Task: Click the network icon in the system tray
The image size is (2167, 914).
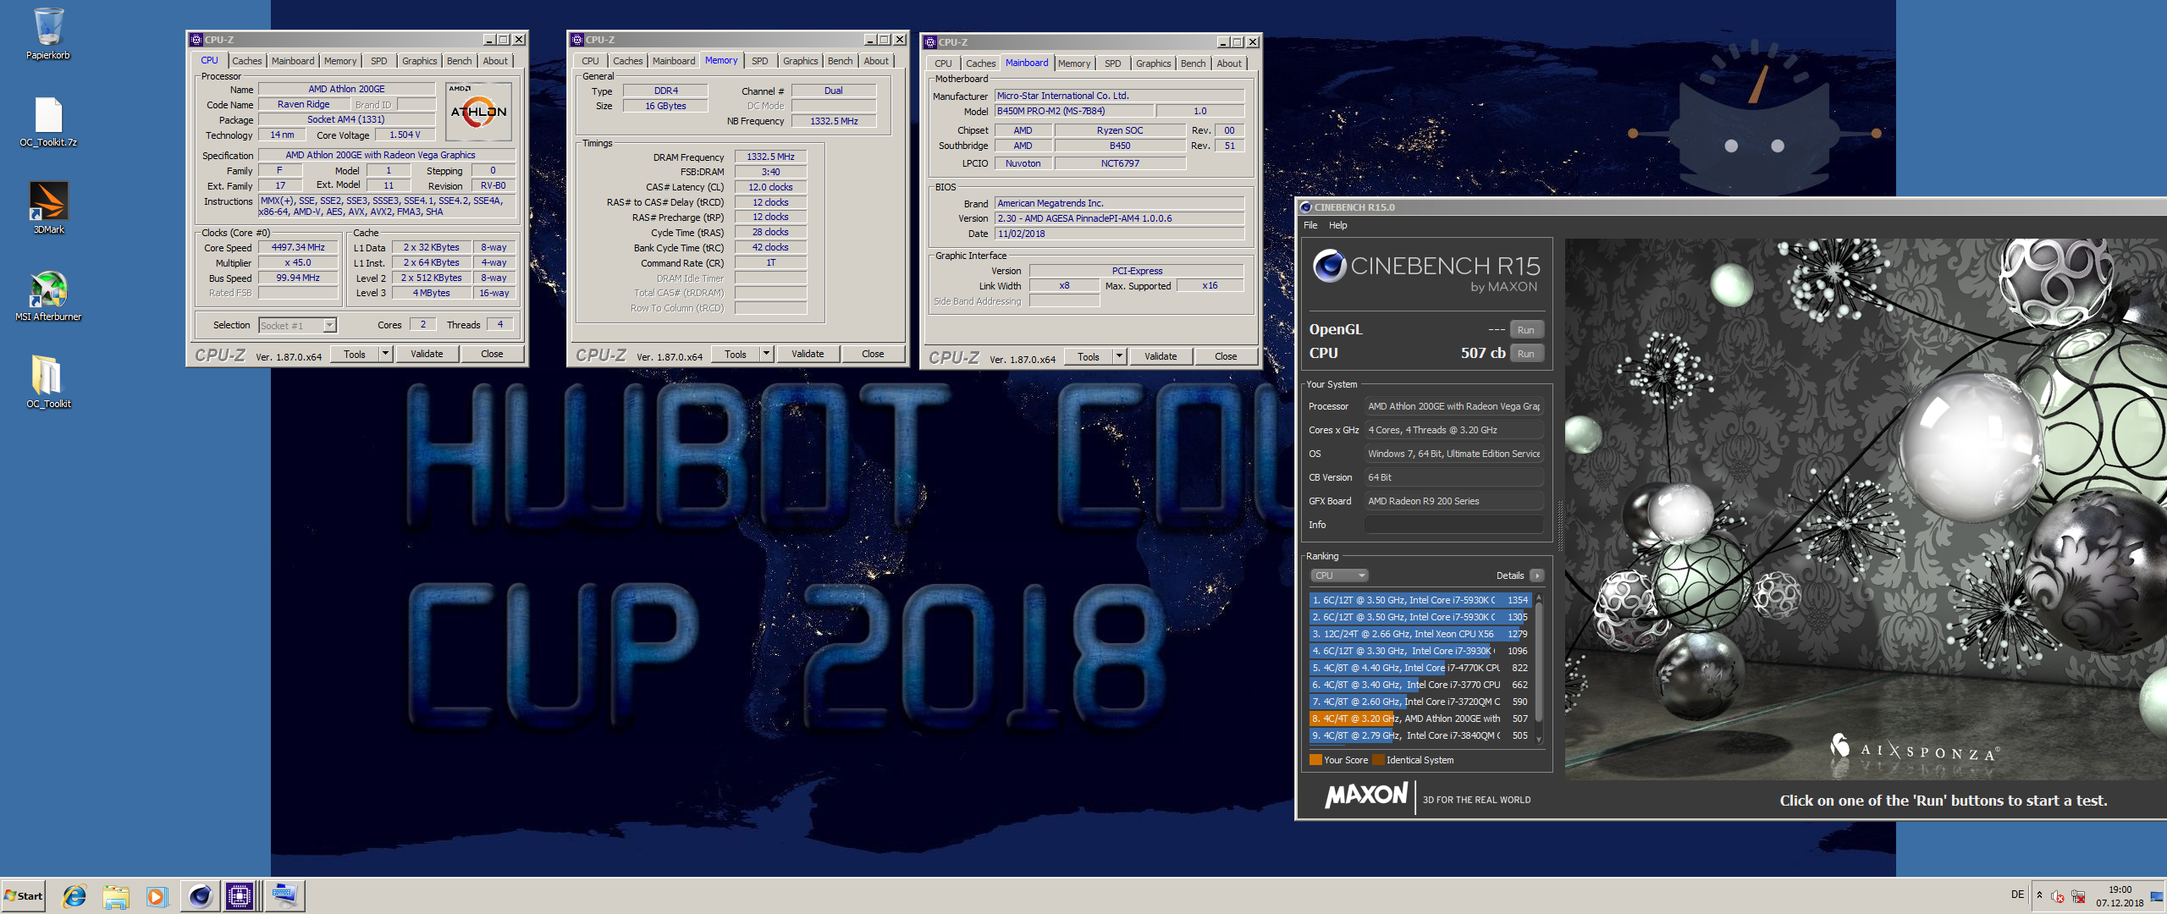Action: (2078, 896)
